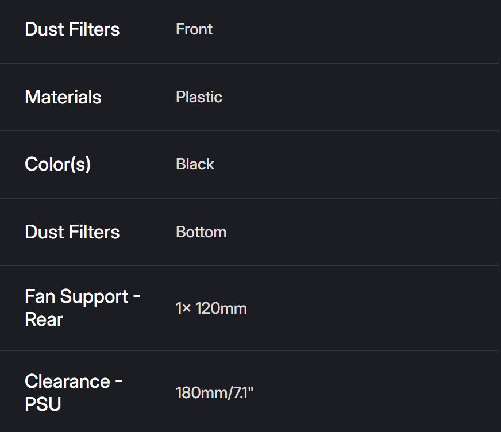501x432 pixels.
Task: Select the Bottom dust filter value
Action: pos(201,232)
